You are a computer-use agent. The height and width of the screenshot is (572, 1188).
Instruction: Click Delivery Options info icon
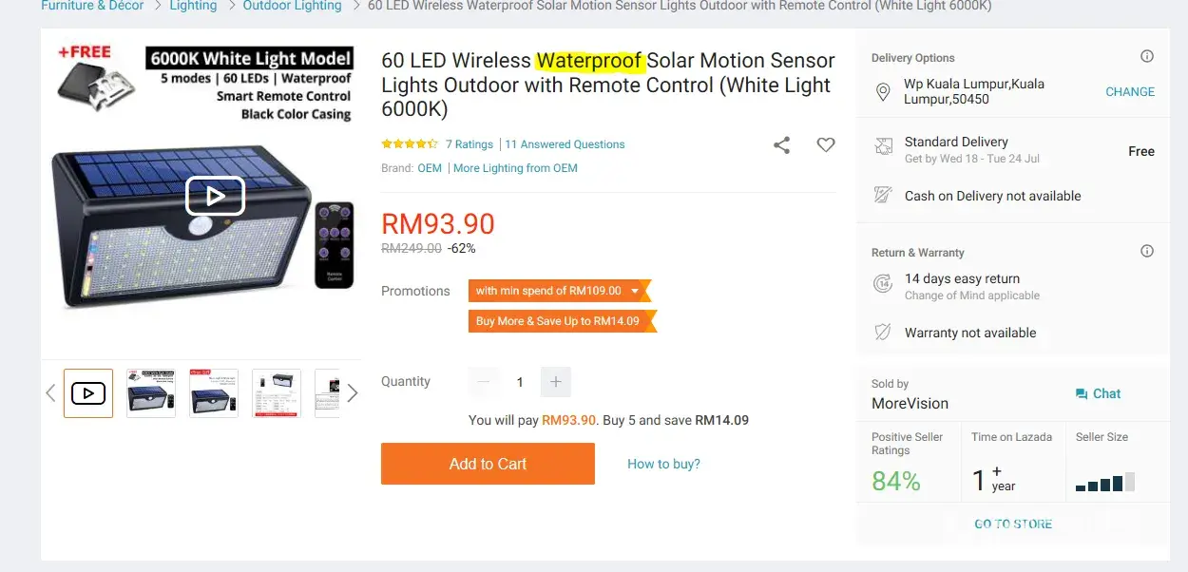point(1147,57)
